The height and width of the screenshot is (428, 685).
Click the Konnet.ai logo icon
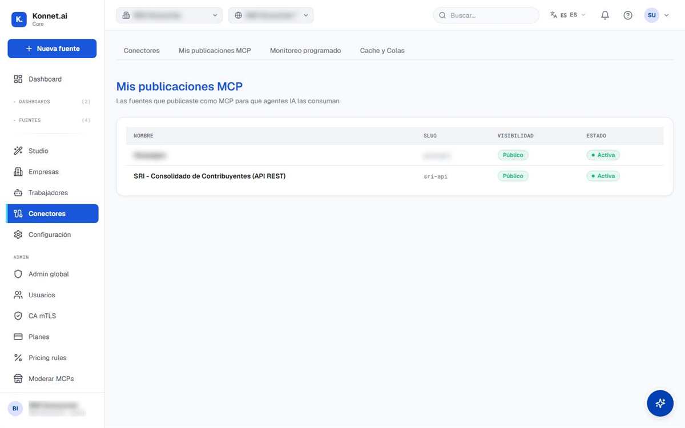(19, 19)
